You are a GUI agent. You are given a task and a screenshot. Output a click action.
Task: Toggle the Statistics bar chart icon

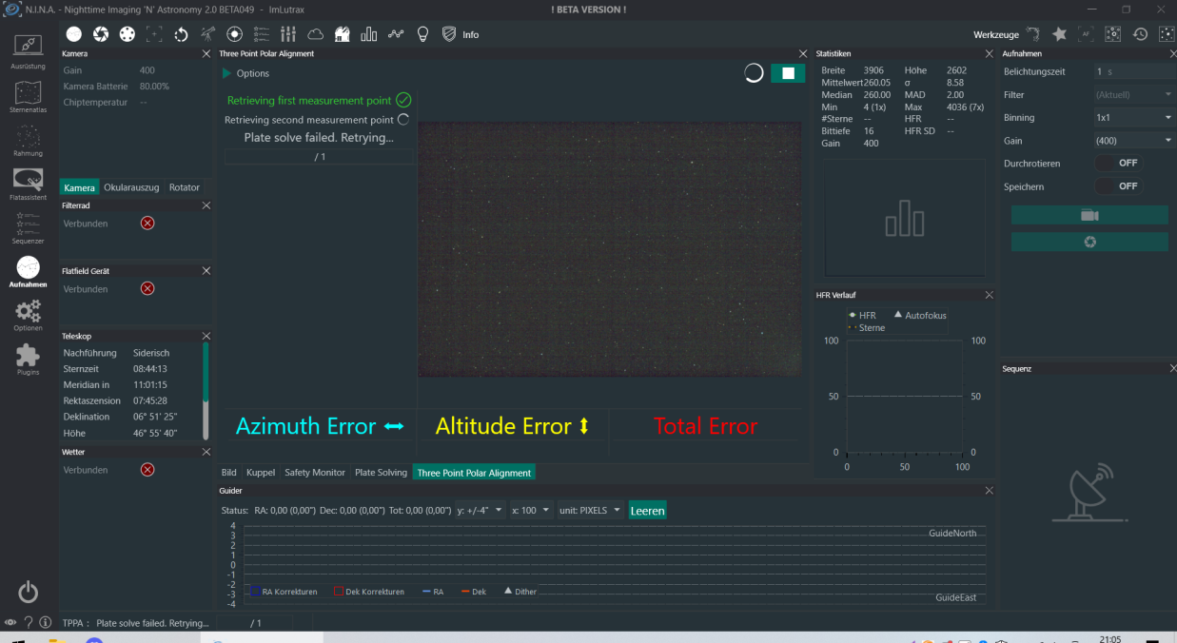coord(369,34)
